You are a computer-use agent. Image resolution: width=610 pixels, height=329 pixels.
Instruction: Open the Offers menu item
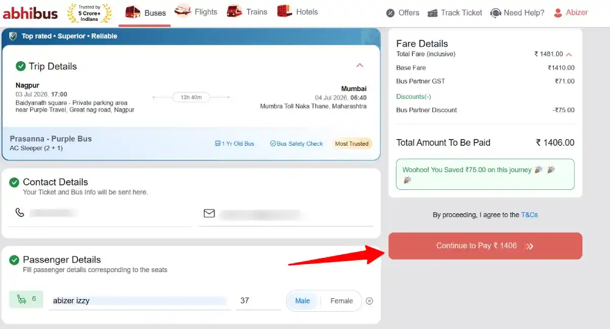tap(403, 13)
